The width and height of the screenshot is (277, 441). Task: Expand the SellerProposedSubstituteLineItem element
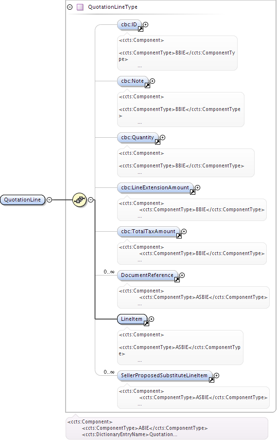[217, 375]
